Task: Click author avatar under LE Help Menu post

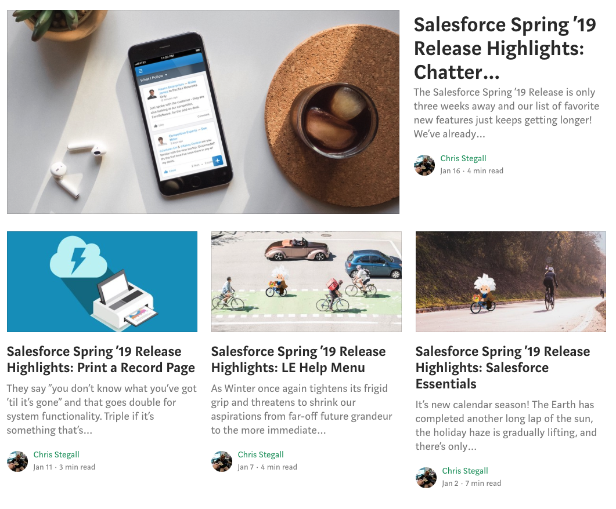Action: click(222, 461)
